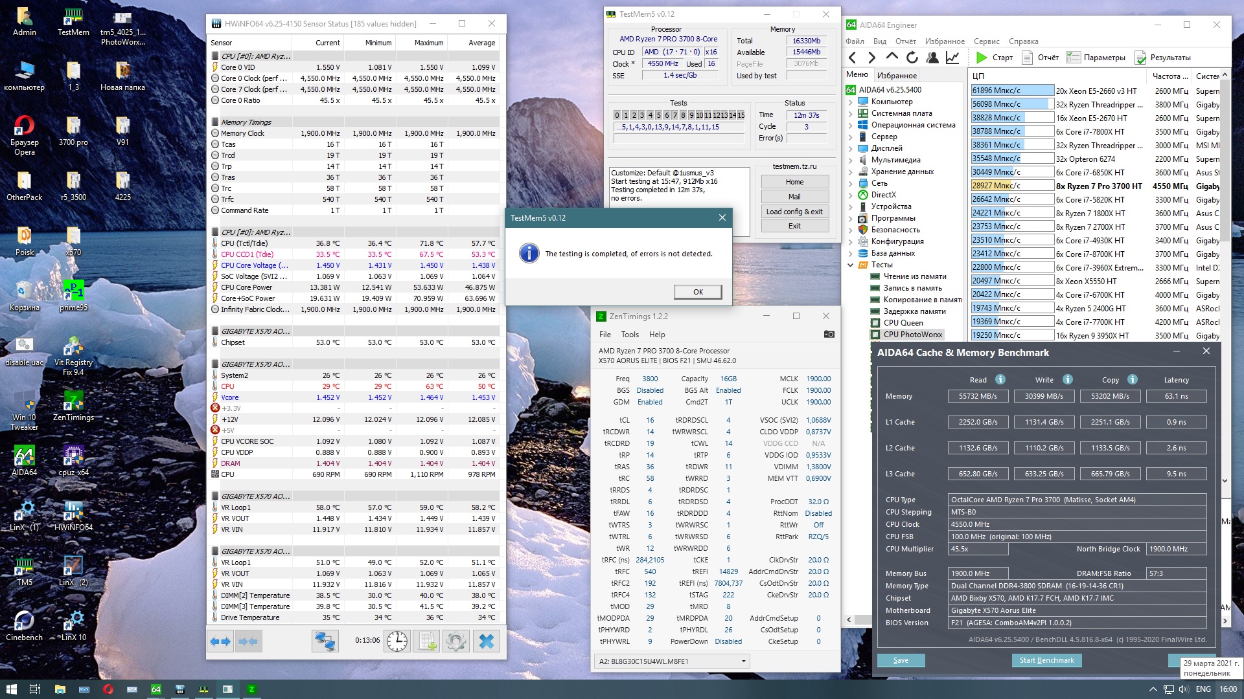
Task: Click OK in TestMem5 completion dialog
Action: 698,292
